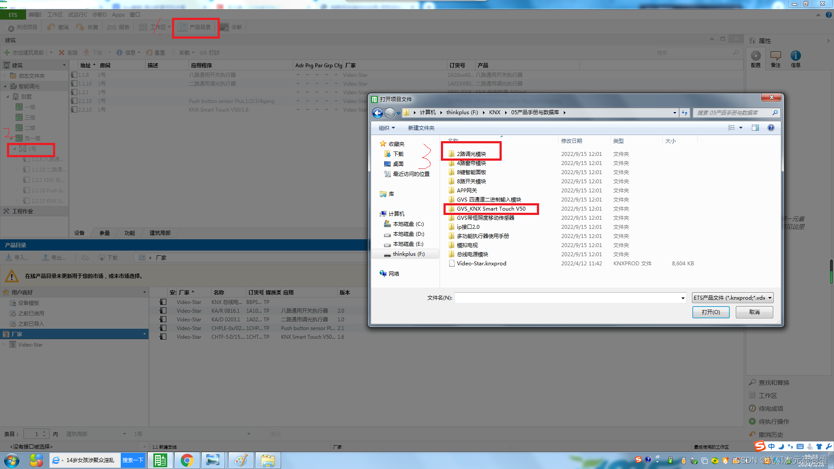Select GVS_KNX Smart Touch V50 folder

[x=491, y=209]
